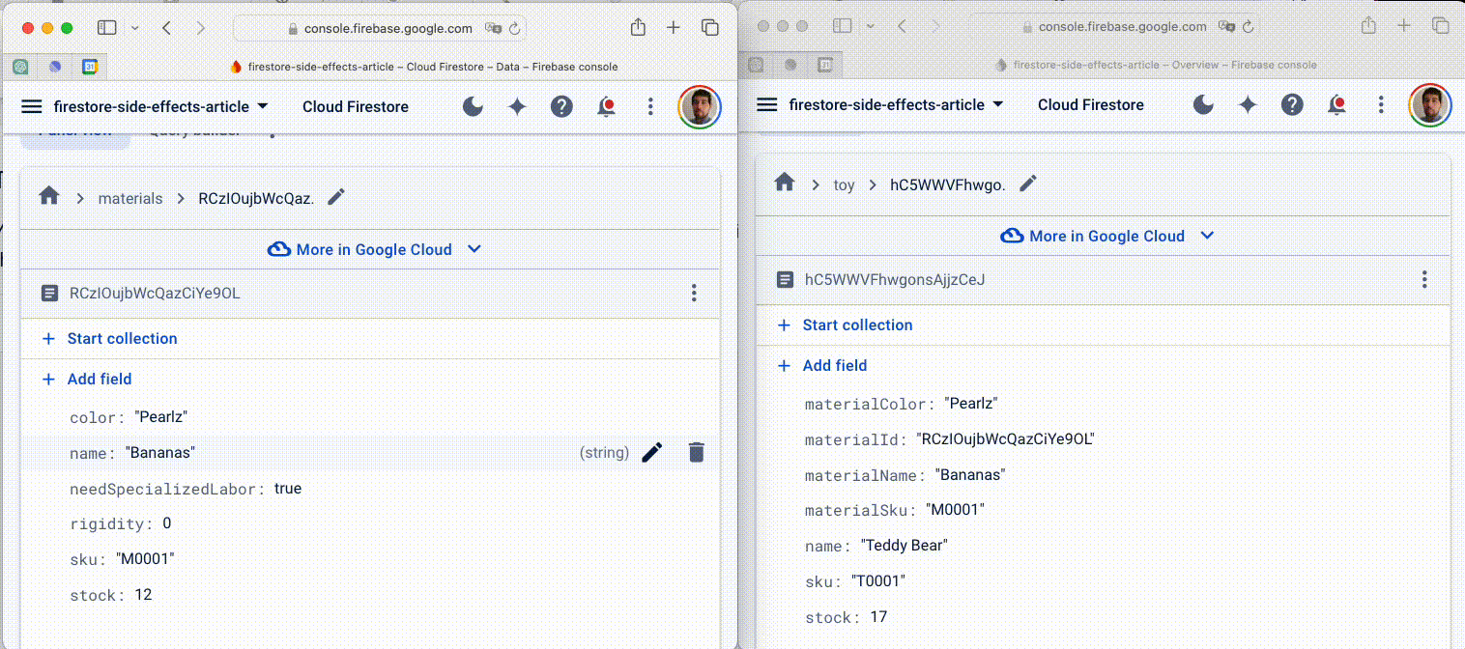The height and width of the screenshot is (649, 1465).
Task: Open notifications bell in right window
Action: pos(1336,104)
